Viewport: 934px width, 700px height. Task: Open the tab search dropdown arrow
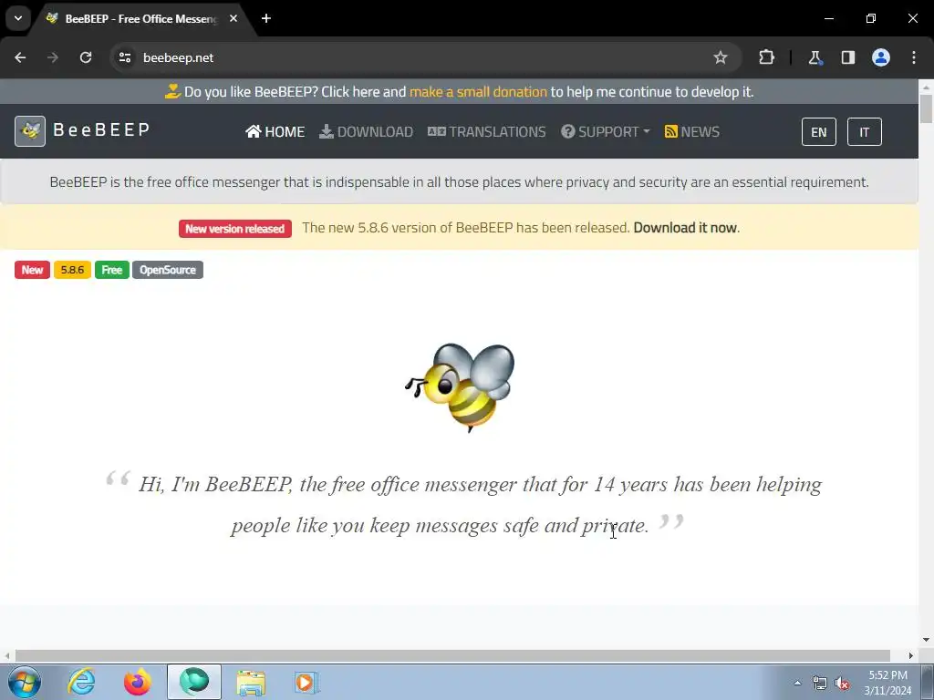pos(18,18)
